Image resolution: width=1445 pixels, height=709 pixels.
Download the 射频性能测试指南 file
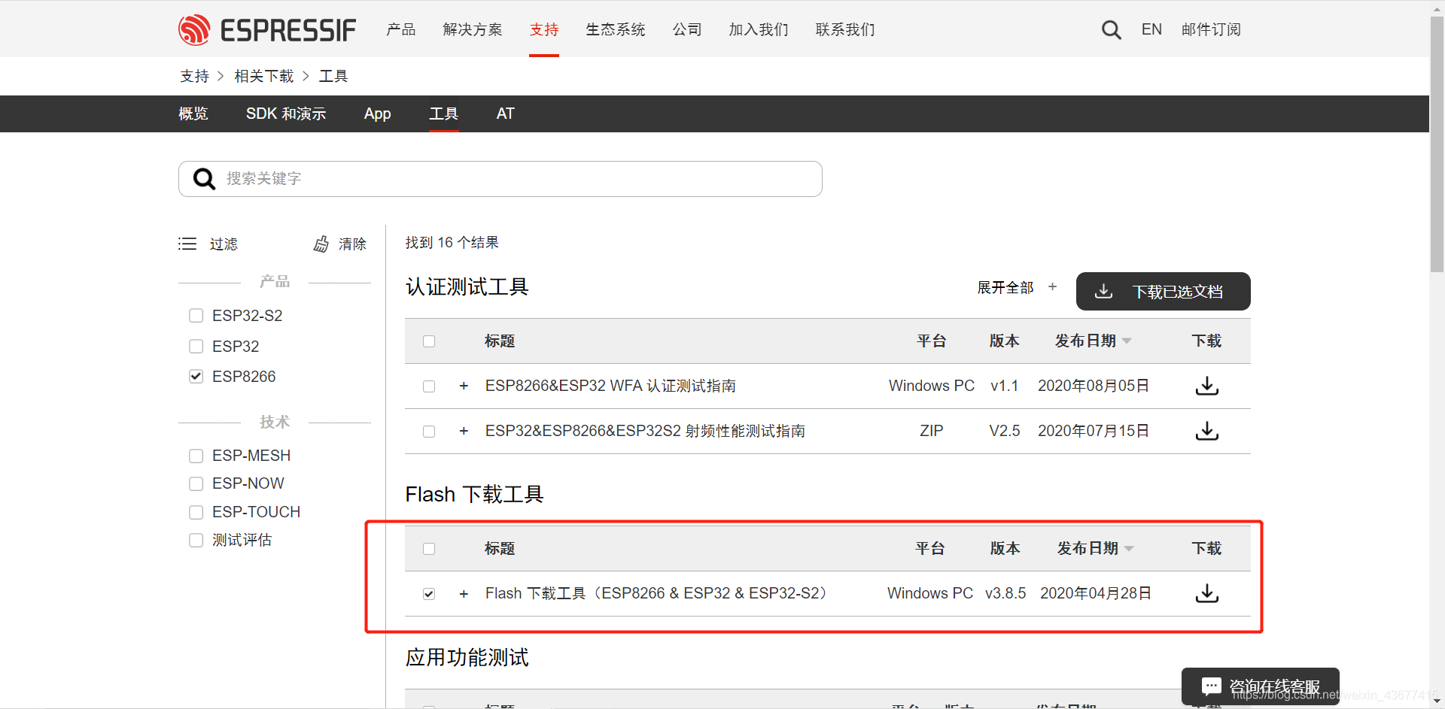[1206, 431]
